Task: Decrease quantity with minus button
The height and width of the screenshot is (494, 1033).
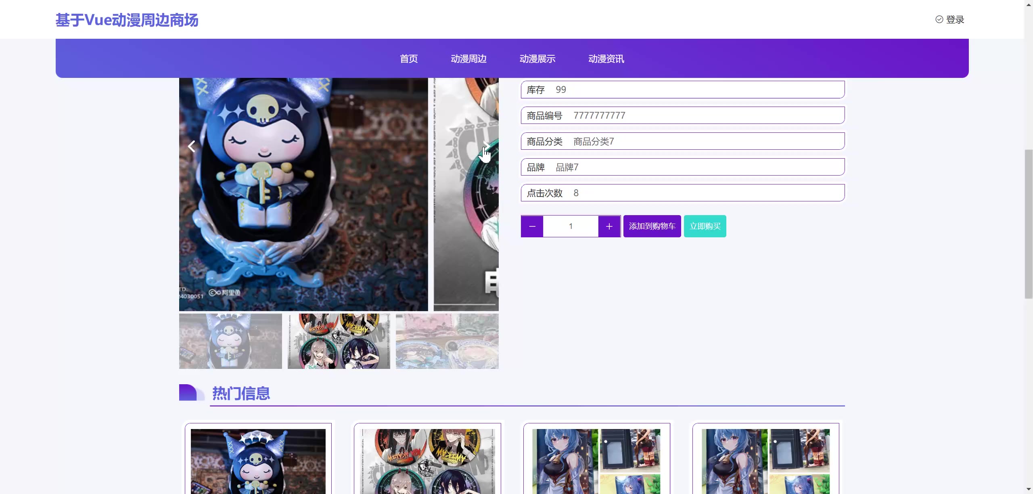Action: click(x=532, y=226)
